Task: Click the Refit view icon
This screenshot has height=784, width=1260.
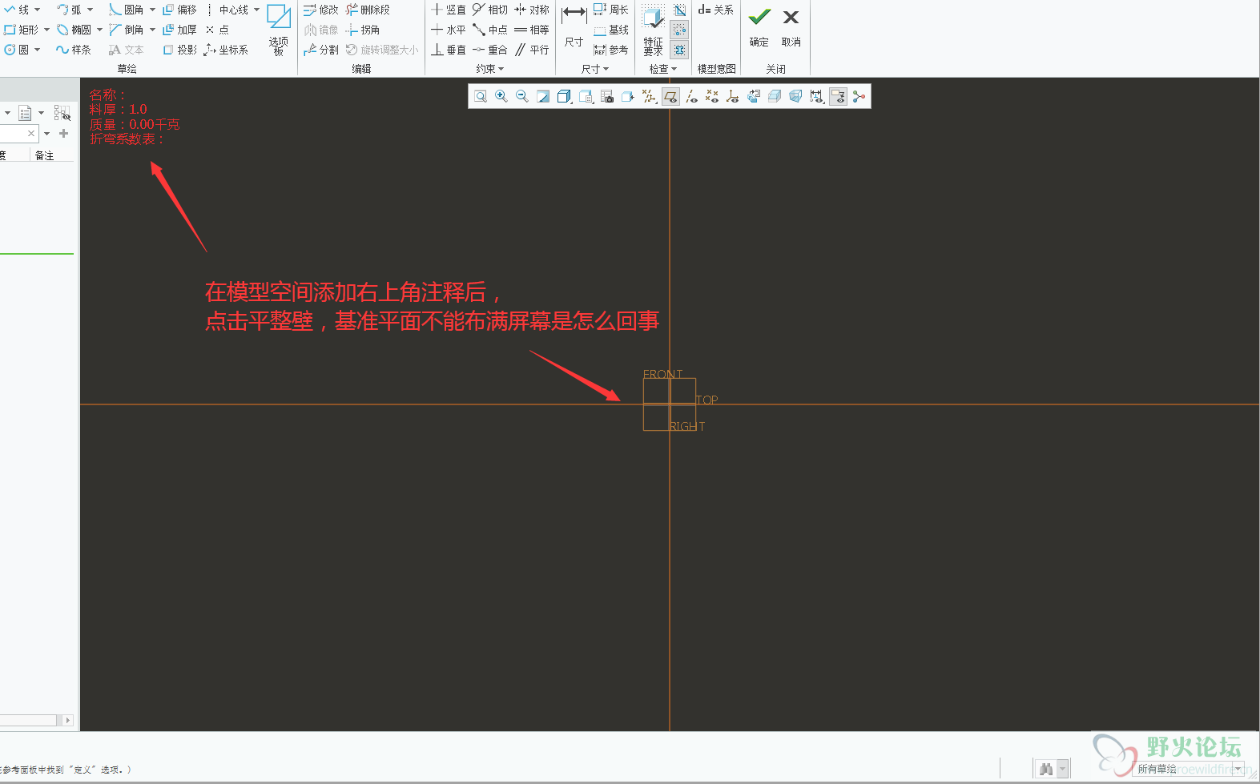Action: (x=481, y=97)
